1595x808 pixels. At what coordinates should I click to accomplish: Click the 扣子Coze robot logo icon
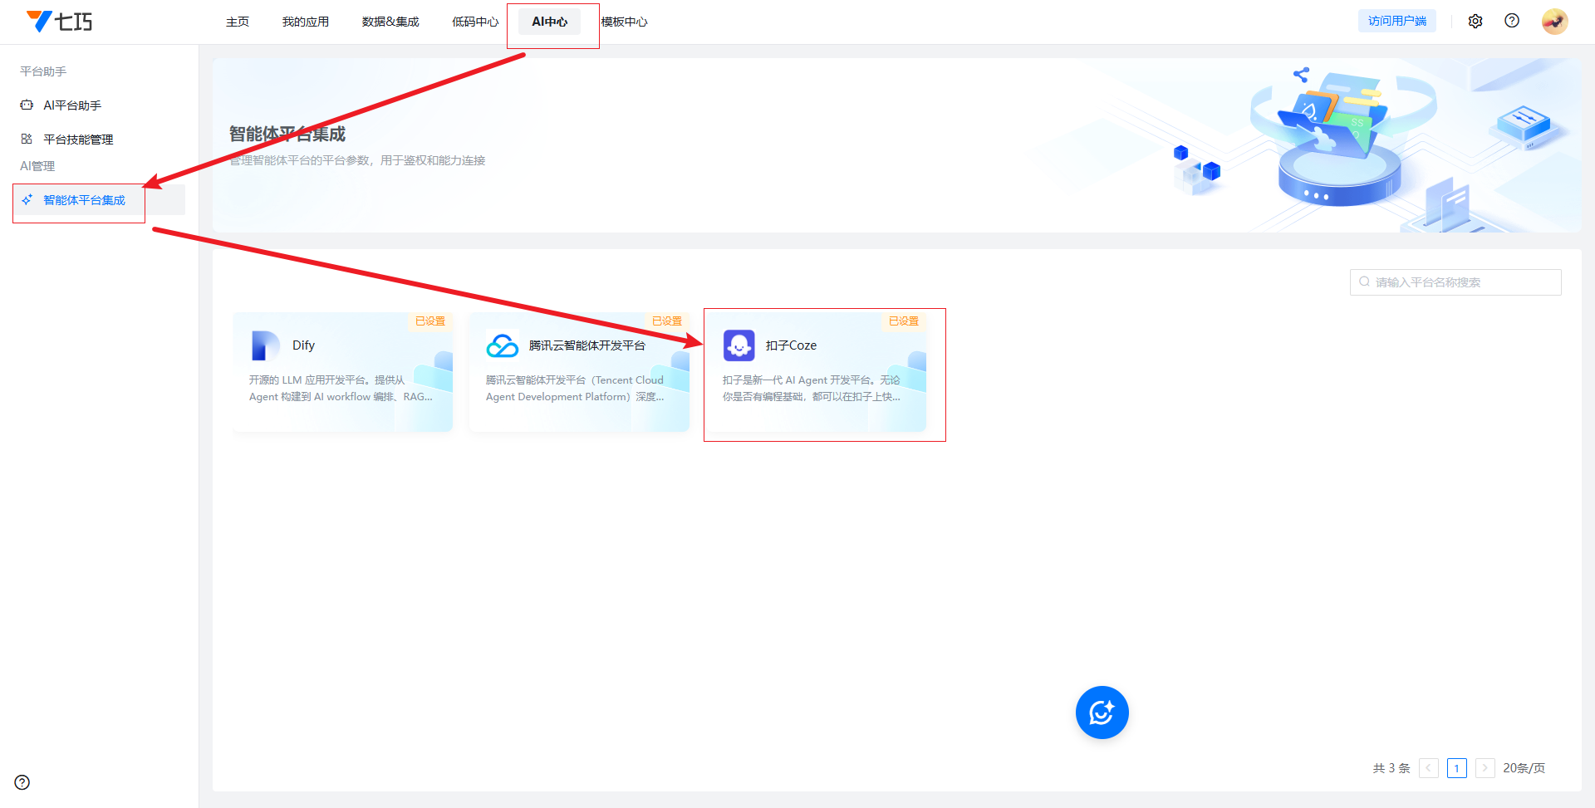click(x=739, y=345)
